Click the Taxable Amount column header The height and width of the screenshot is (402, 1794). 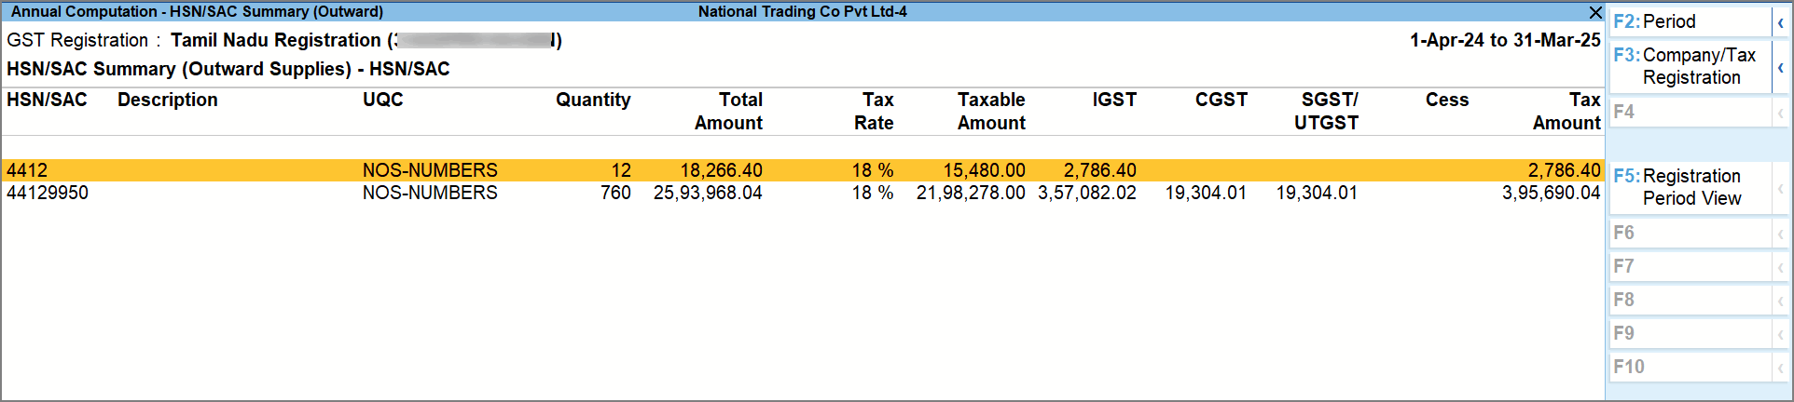pyautogui.click(x=990, y=111)
